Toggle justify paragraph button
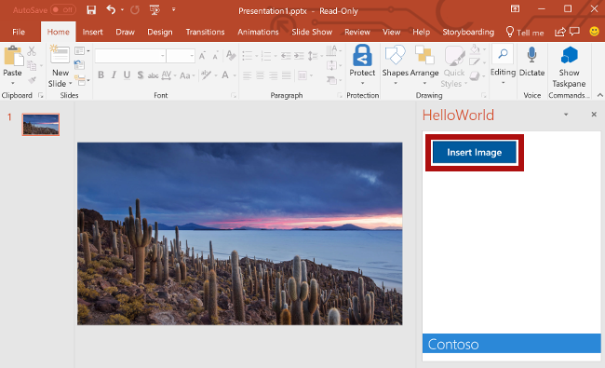The width and height of the screenshot is (605, 368). [287, 75]
